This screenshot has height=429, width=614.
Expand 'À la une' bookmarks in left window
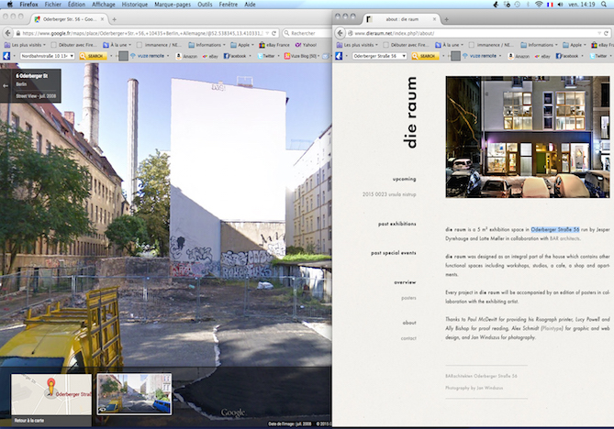coord(117,45)
